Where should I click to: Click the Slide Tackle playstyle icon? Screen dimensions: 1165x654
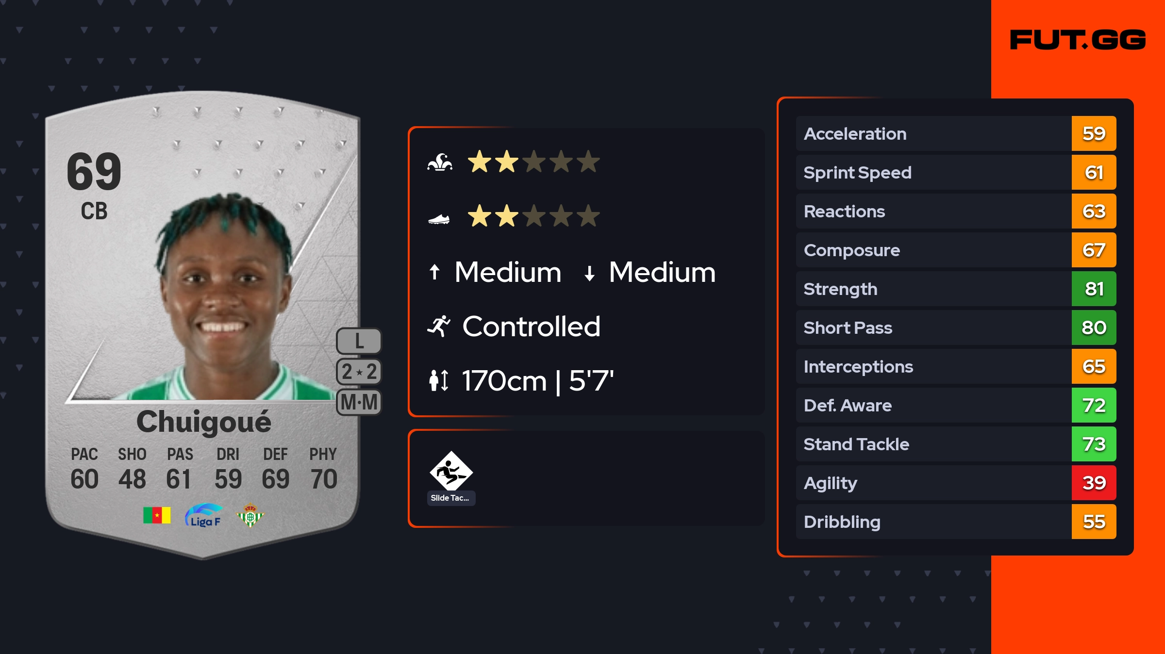[x=451, y=471]
